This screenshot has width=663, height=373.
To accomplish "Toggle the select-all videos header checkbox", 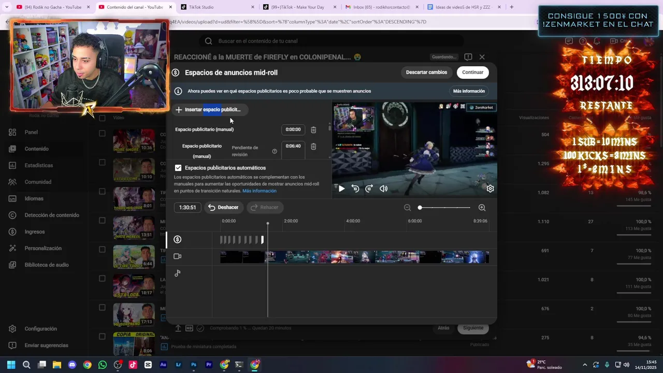I will tap(102, 118).
